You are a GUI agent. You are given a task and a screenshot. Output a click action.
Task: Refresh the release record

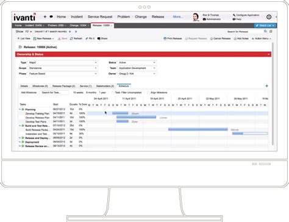pyautogui.click(x=76, y=38)
